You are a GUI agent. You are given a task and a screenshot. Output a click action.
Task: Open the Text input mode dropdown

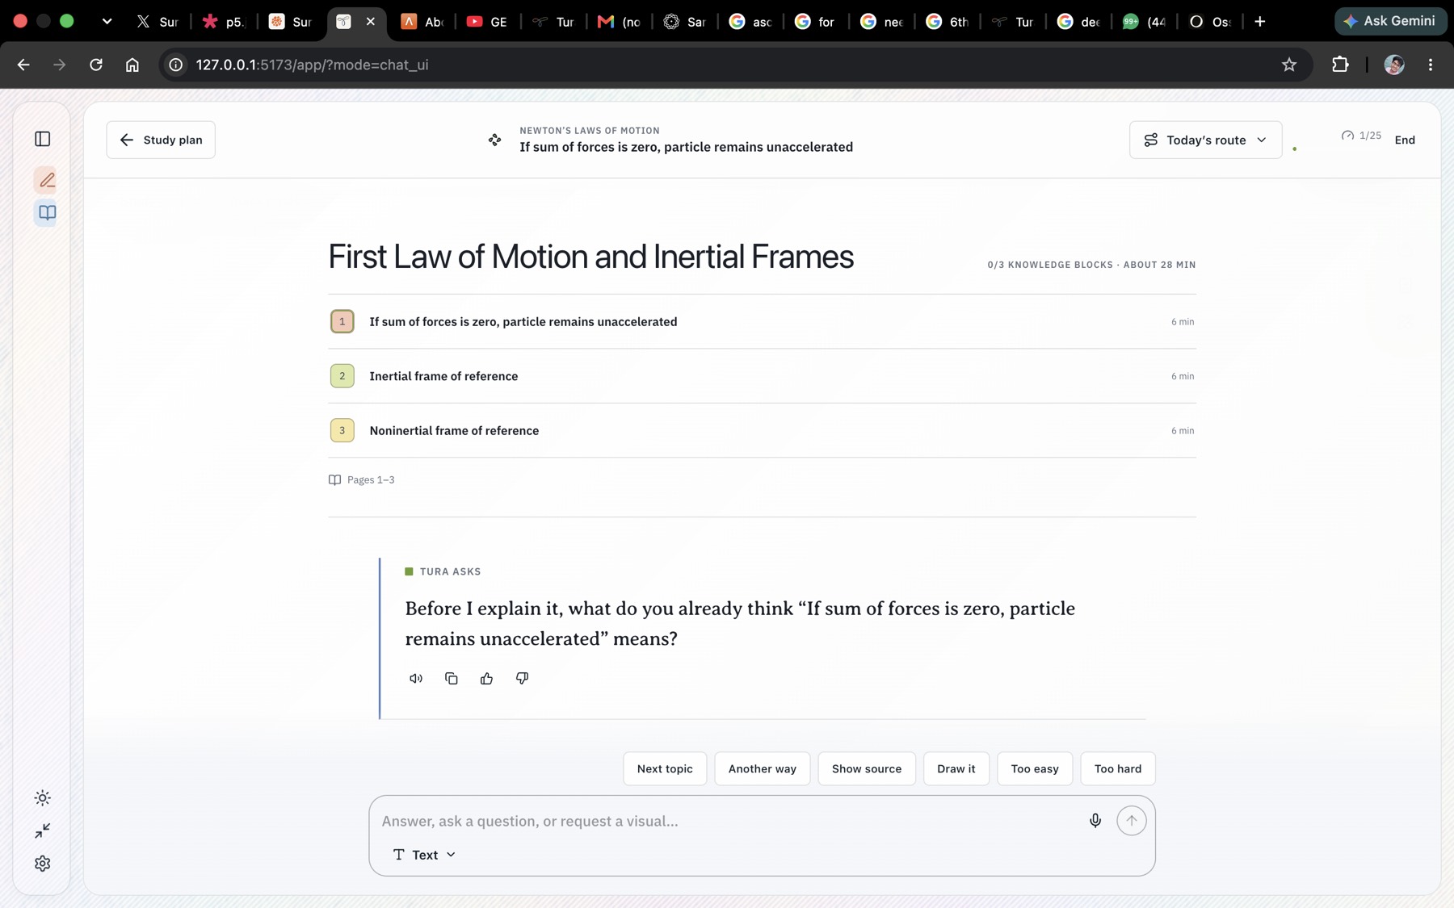point(424,855)
